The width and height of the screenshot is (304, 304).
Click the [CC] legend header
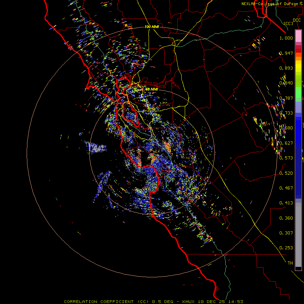288,23
